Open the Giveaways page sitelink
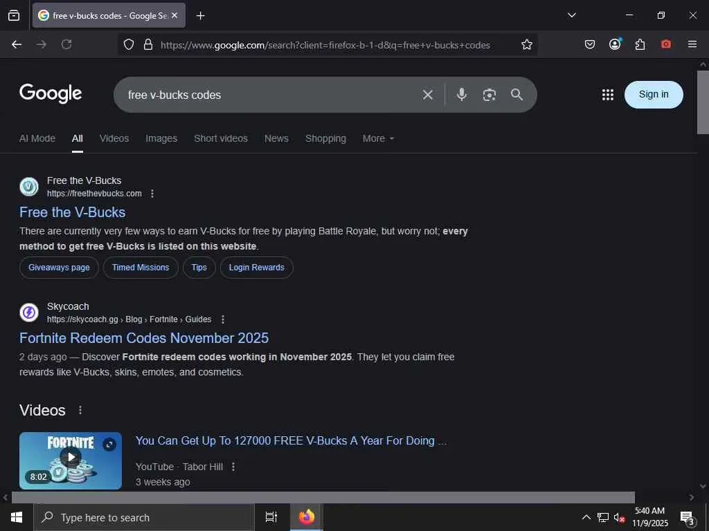 click(x=59, y=268)
